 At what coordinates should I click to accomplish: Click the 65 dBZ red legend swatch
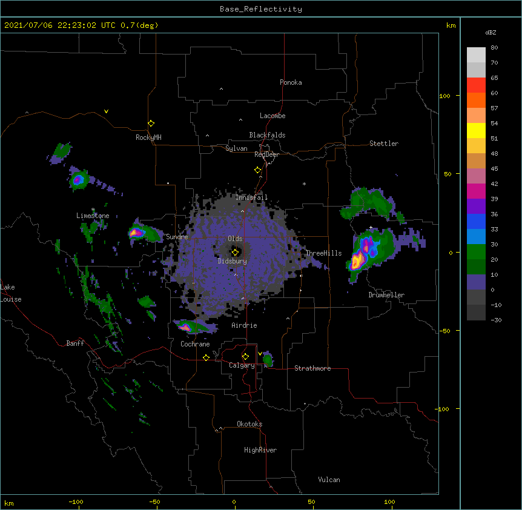(476, 85)
